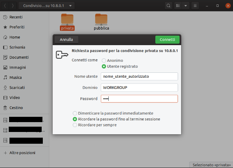Click the second network server icon in the sidebar
This screenshot has width=233, height=168.
pos(5,130)
